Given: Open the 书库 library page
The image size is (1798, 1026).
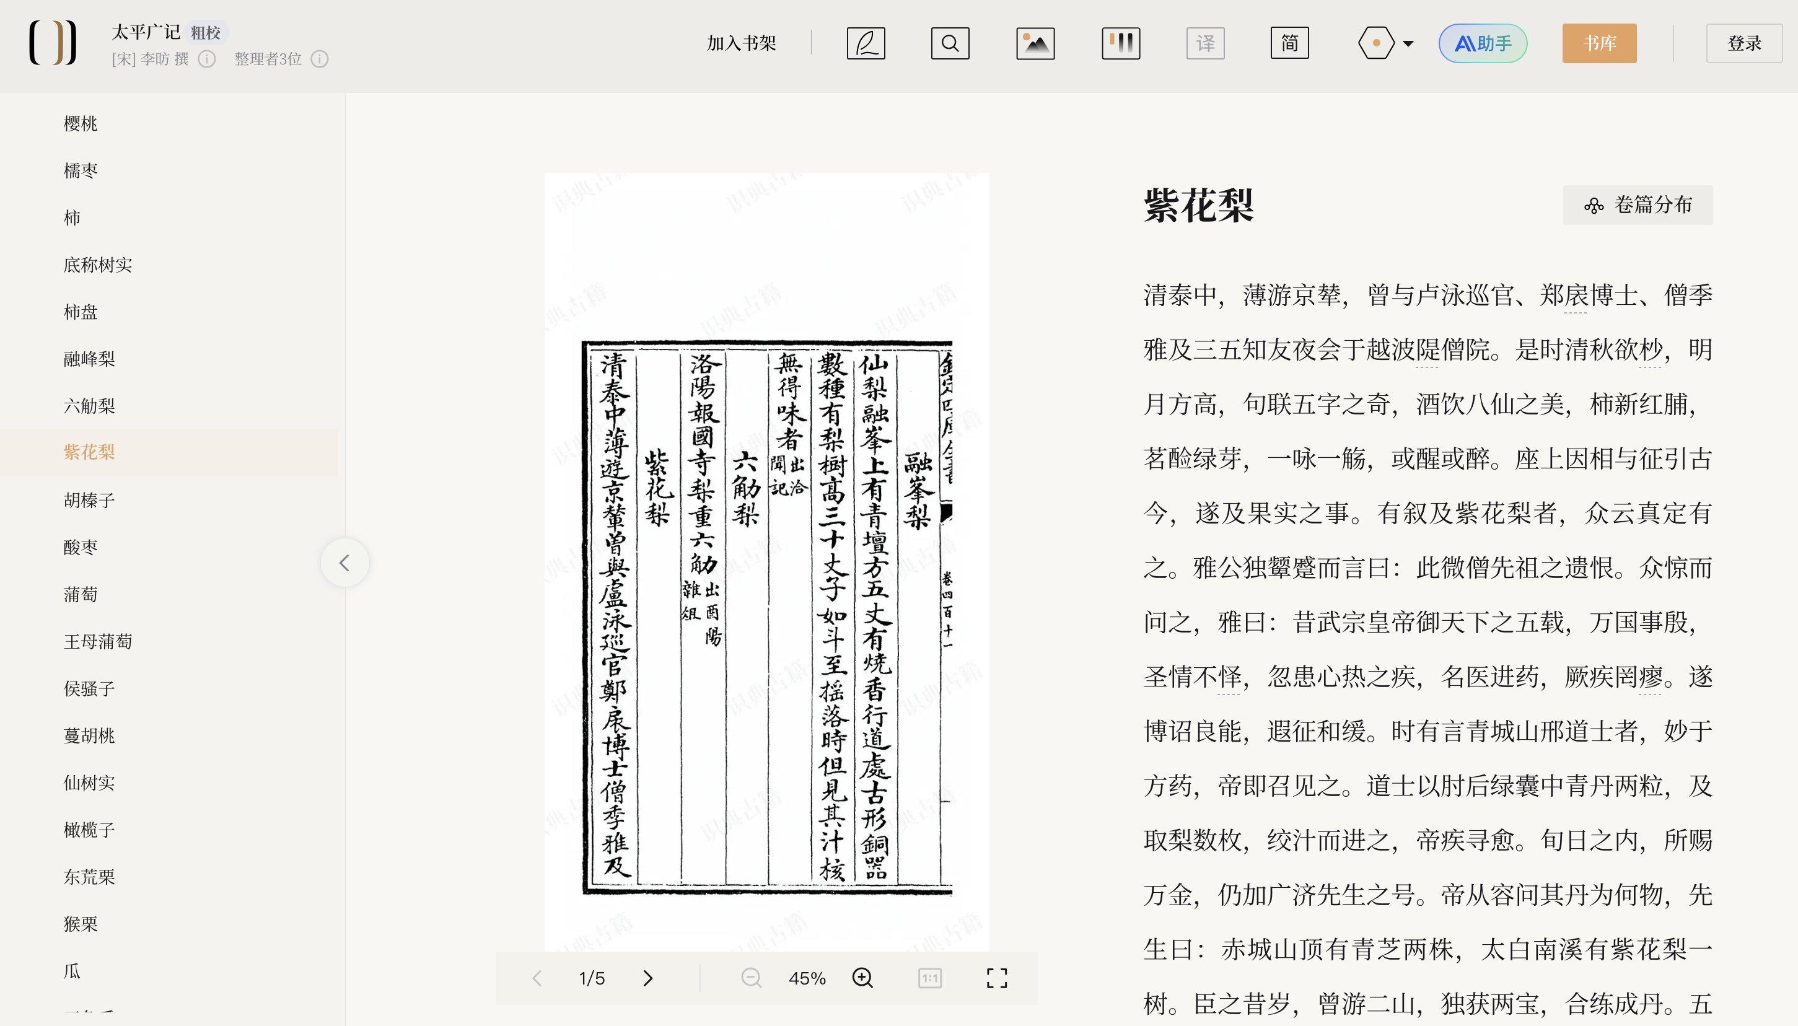Looking at the screenshot, I should 1599,43.
